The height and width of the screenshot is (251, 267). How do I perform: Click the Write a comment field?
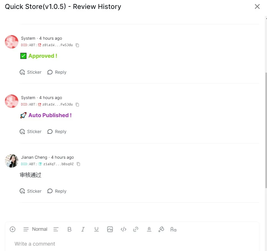click(132, 244)
